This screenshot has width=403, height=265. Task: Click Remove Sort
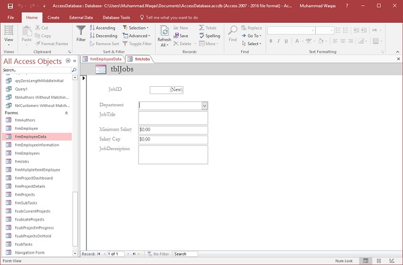[104, 44]
